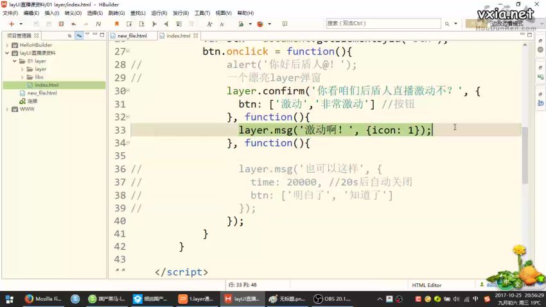Toggle link with editor in project panel
The width and height of the screenshot is (546, 307).
(x=79, y=35)
